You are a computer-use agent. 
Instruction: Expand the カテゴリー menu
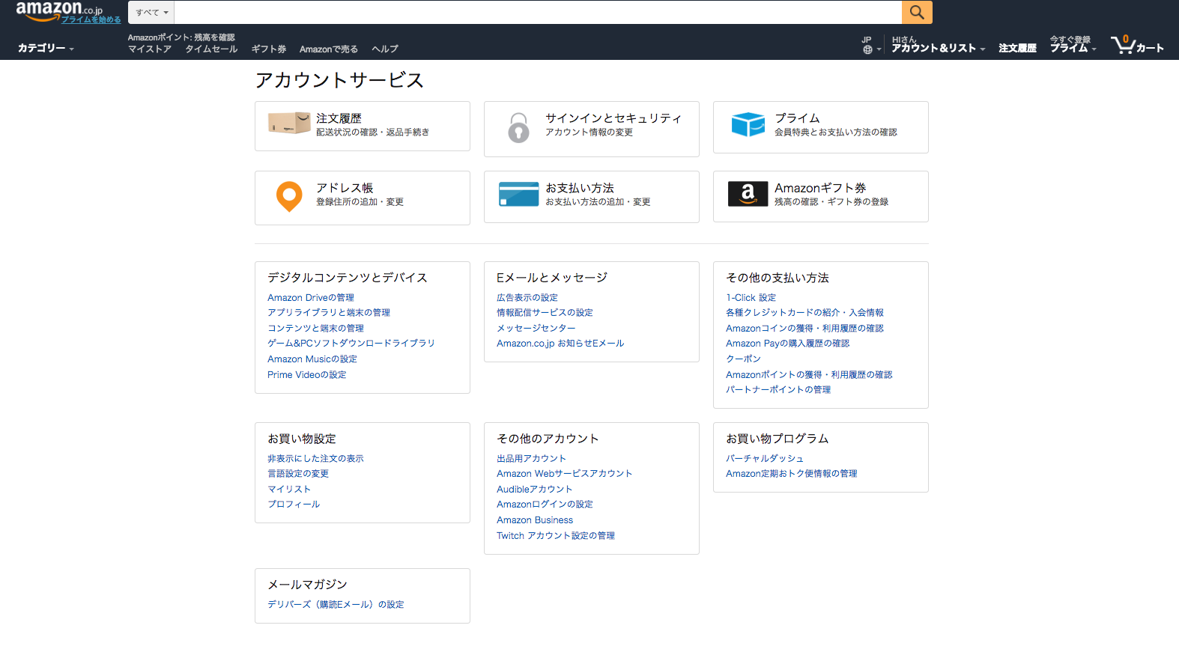[46, 48]
